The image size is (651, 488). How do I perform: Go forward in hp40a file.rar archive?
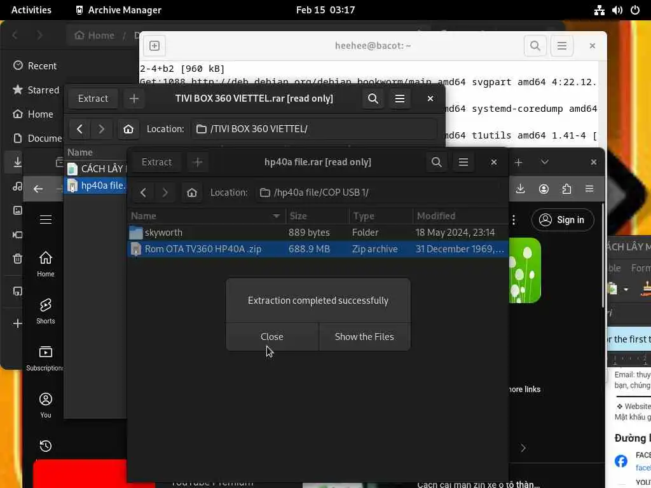165,193
